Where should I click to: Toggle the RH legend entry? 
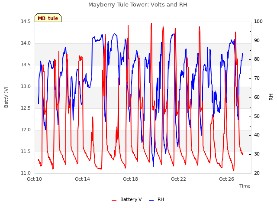[157, 199]
